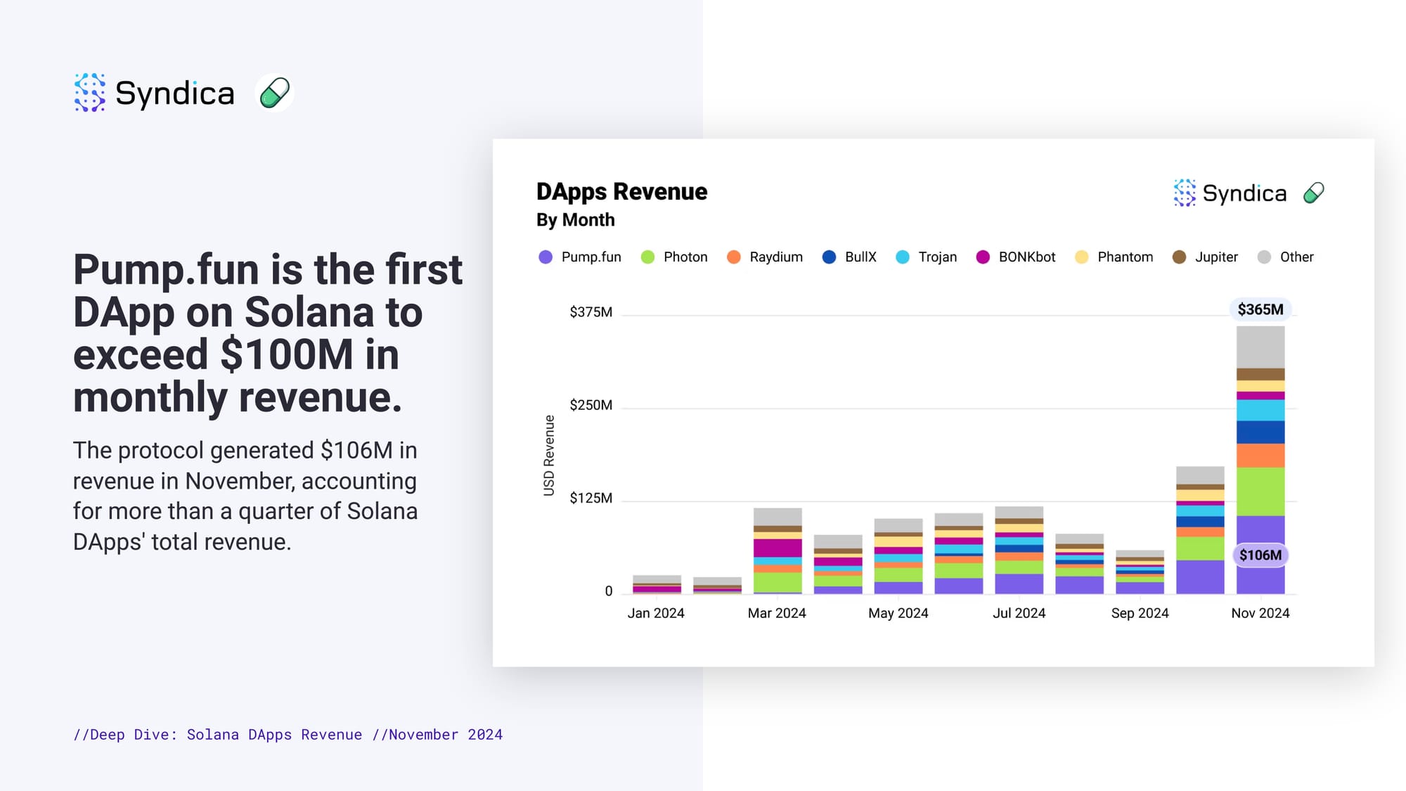1406x791 pixels.
Task: Toggle the Raydium legend entry
Action: tap(765, 257)
